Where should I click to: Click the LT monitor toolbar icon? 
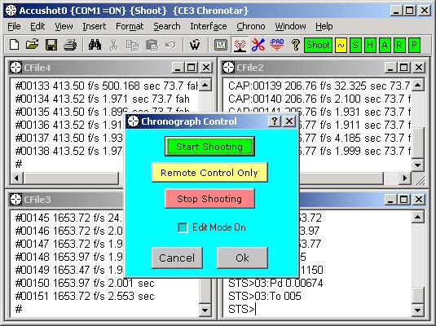(221, 45)
